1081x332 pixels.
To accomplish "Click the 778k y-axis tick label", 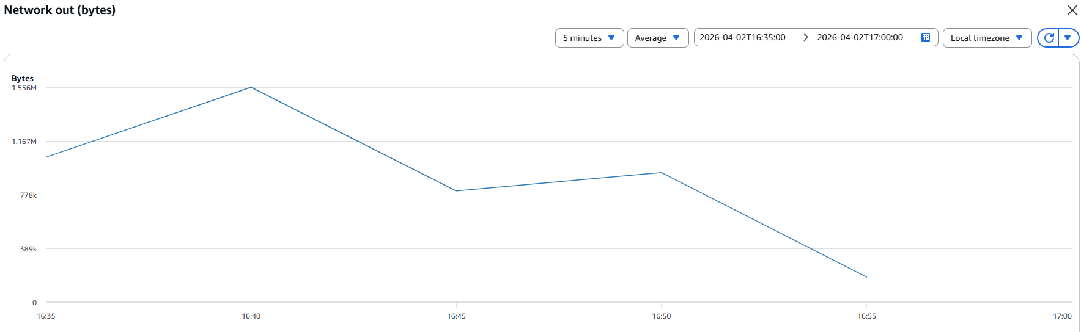I will point(28,195).
